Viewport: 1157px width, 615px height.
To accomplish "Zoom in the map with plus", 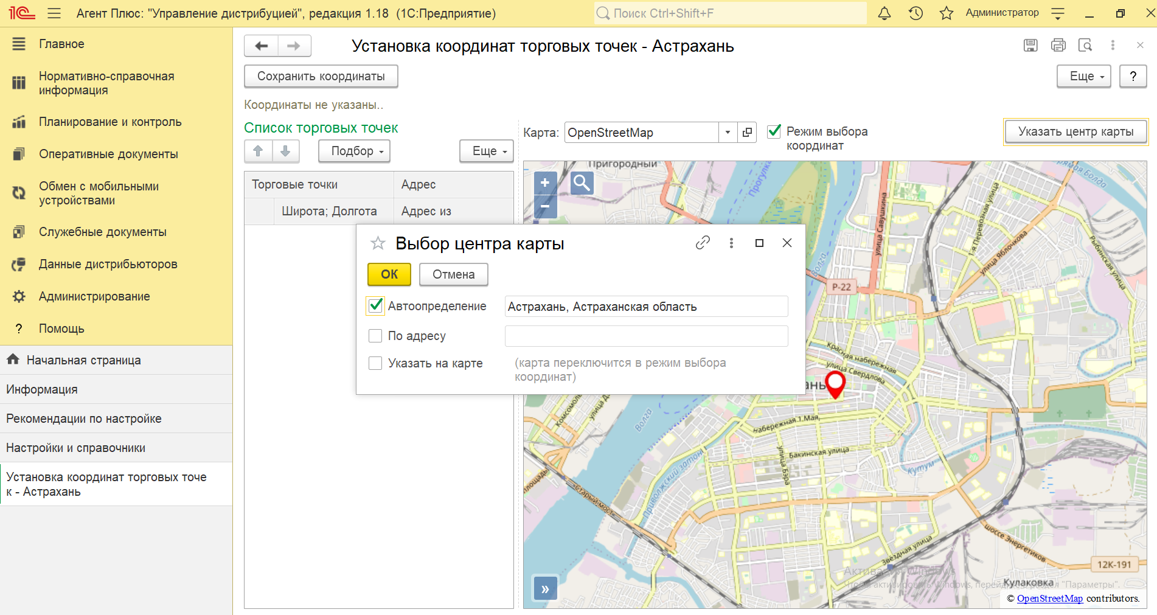I will (545, 182).
